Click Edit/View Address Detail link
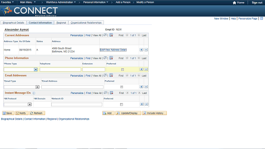The width and height of the screenshot is (265, 149). point(113,50)
